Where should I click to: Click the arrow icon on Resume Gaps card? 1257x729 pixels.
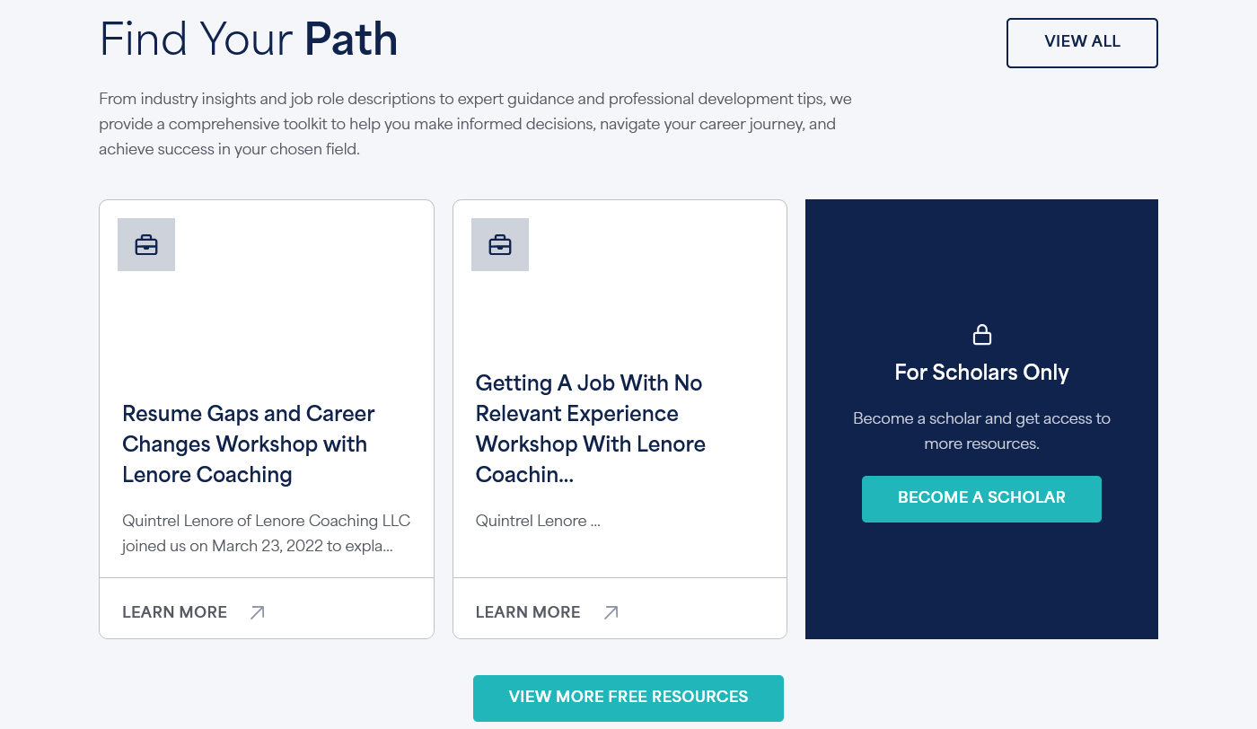257,612
